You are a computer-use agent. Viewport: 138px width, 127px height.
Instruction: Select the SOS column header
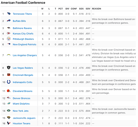click(81, 9)
